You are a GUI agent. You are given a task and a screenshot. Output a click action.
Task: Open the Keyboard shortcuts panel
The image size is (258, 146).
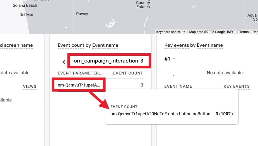171,32
